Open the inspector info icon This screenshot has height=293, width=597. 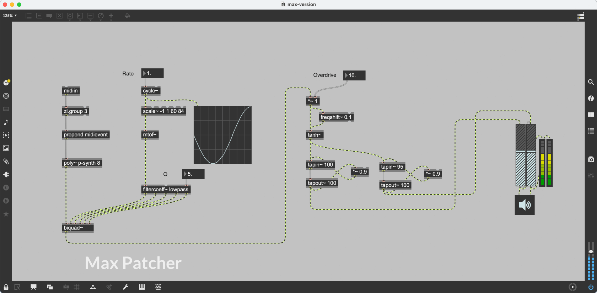591,98
